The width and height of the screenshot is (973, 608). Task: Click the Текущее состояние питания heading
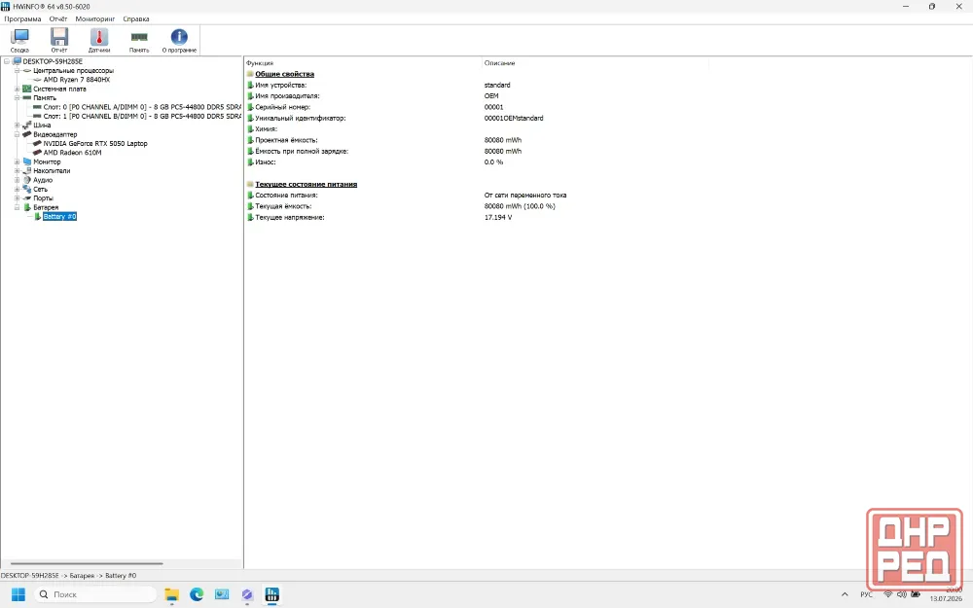click(306, 184)
